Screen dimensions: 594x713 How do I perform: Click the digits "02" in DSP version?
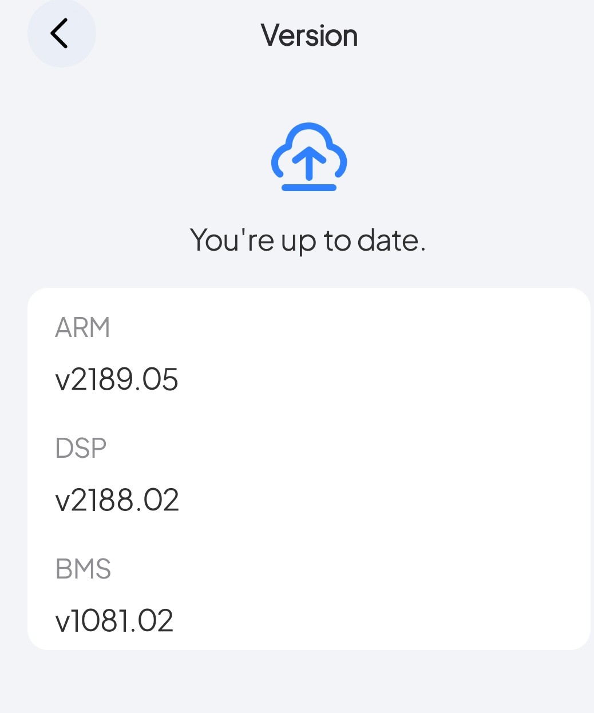tap(161, 500)
